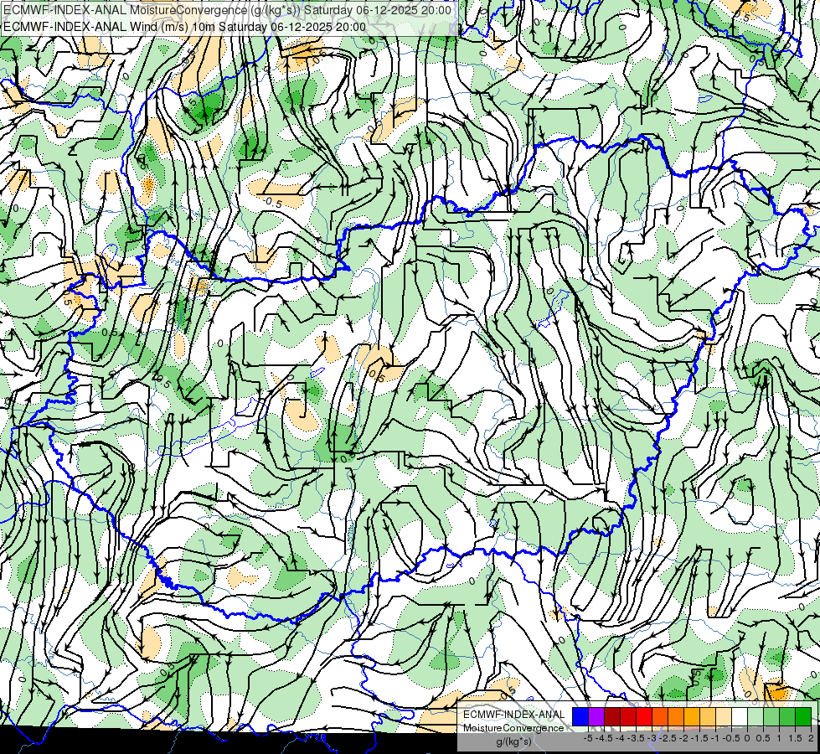Click the '-2.5' tick label on legend scale
Image resolution: width=820 pixels, height=754 pixels.
669,738
